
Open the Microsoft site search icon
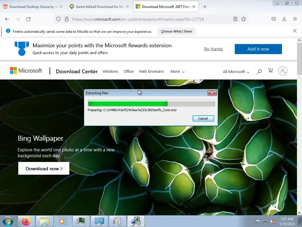tap(259, 72)
